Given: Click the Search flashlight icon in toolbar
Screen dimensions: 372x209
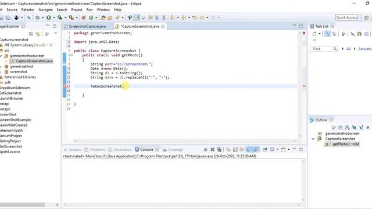Looking at the screenshot, I should [117, 17].
